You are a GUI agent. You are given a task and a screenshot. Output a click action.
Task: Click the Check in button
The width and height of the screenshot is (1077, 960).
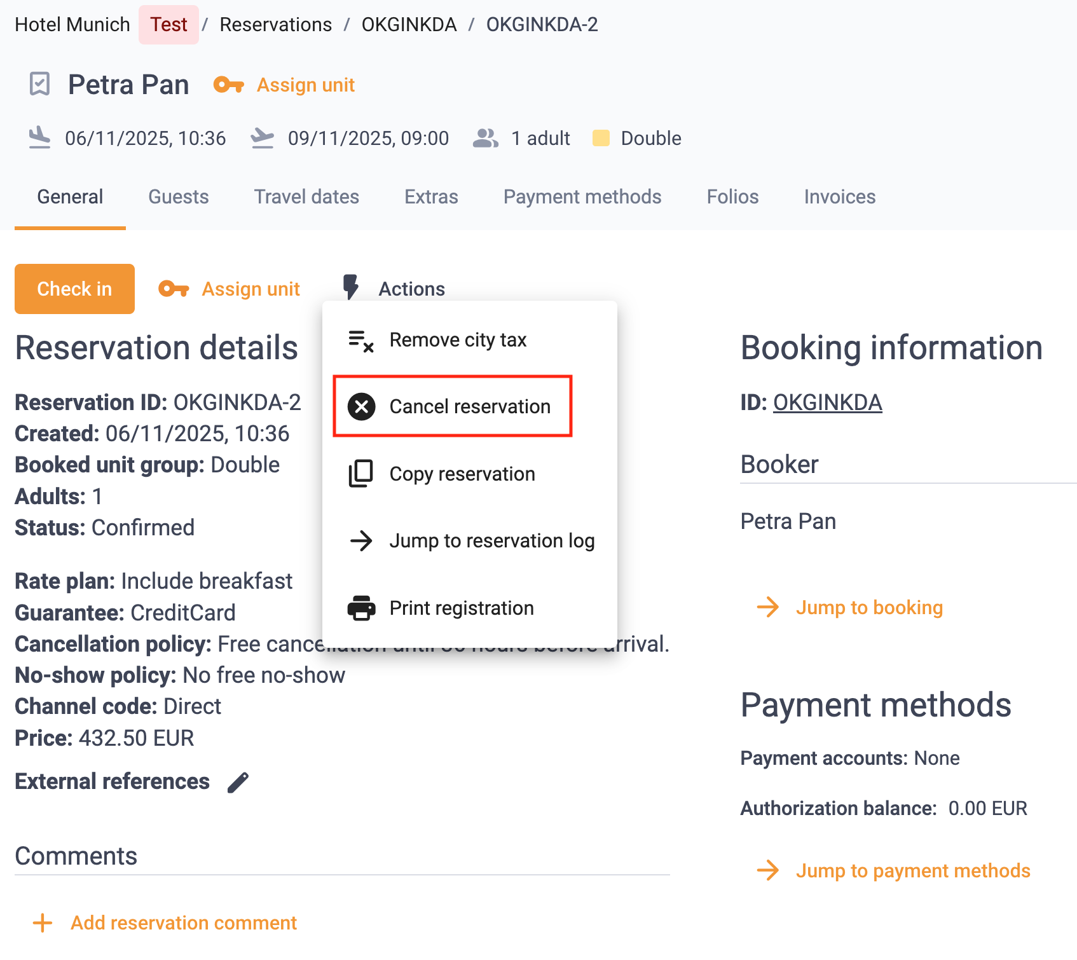click(x=74, y=289)
